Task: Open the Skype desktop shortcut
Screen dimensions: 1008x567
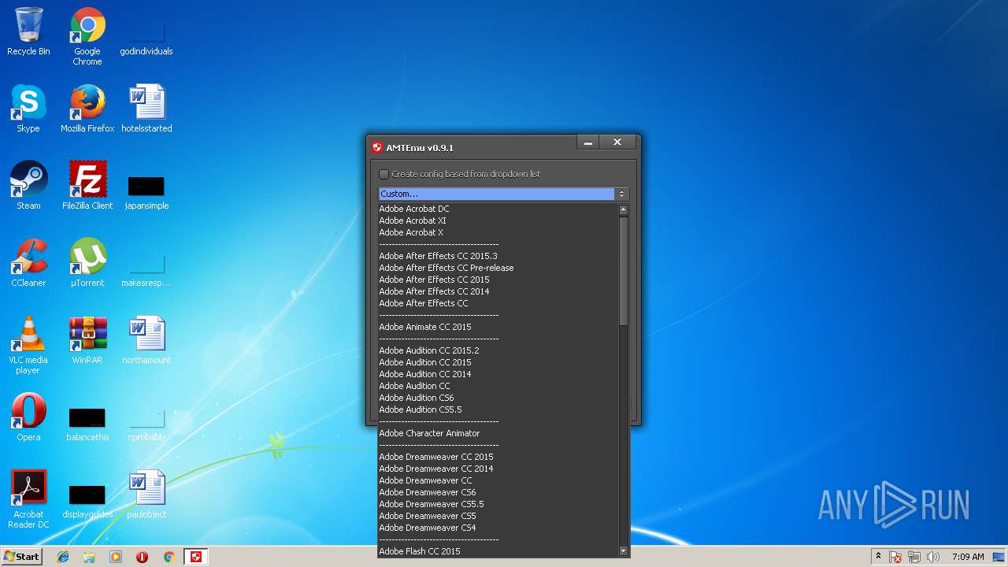Action: point(28,109)
